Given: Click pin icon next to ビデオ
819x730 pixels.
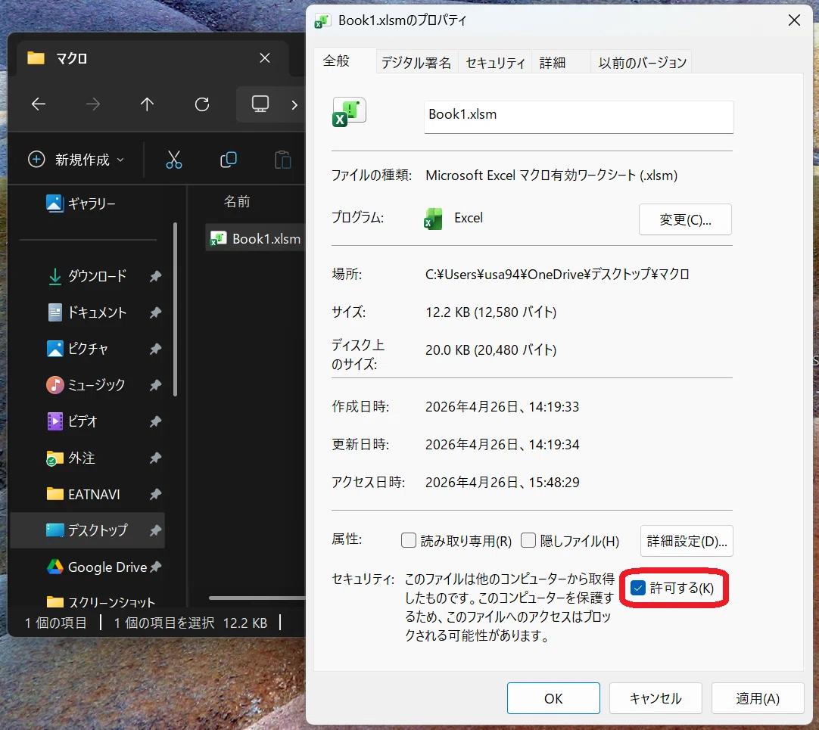Looking at the screenshot, I should pyautogui.click(x=155, y=421).
